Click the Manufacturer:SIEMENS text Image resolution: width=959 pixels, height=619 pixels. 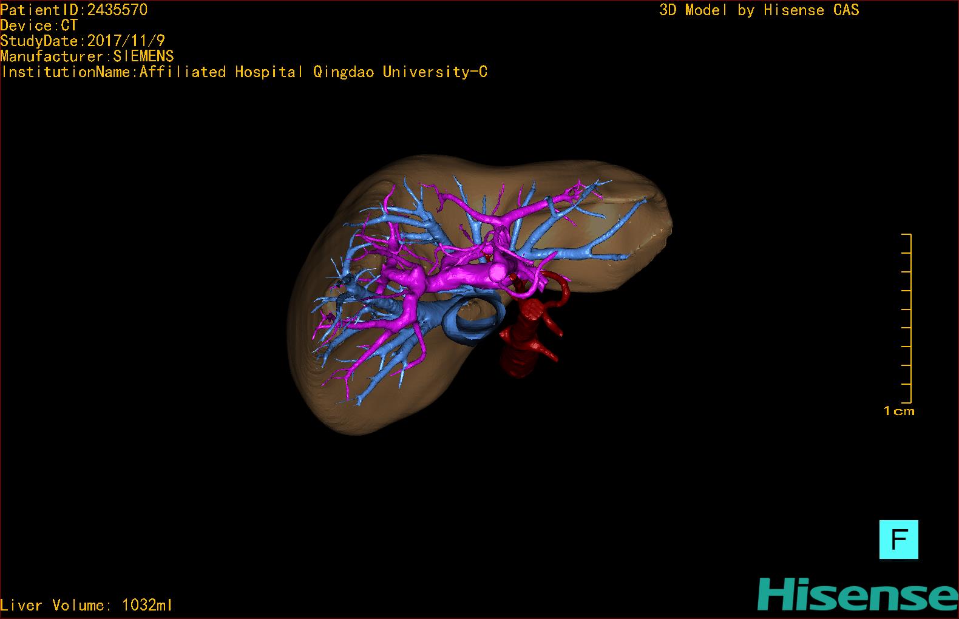tap(87, 56)
